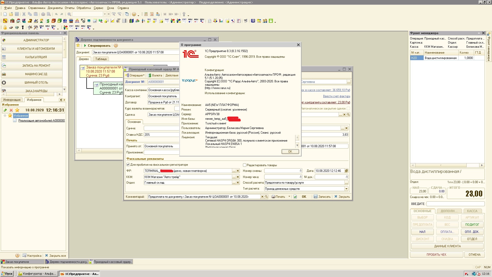Delete favorite with red X icon
This screenshot has width=492, height=277.
[11, 110]
